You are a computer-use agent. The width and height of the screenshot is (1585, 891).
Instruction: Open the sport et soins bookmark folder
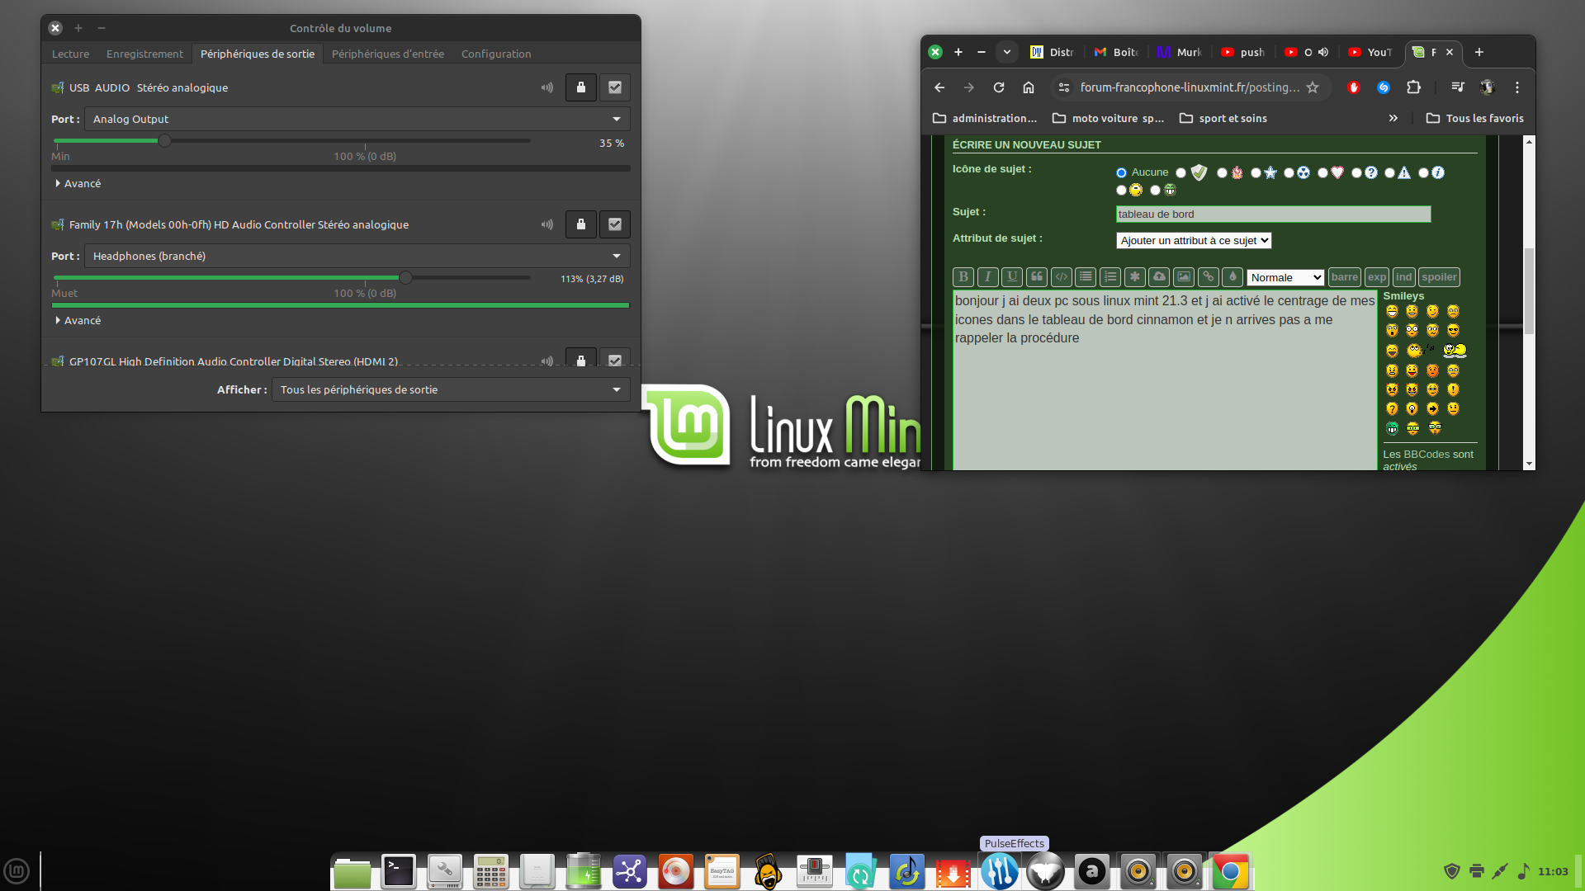point(1223,118)
